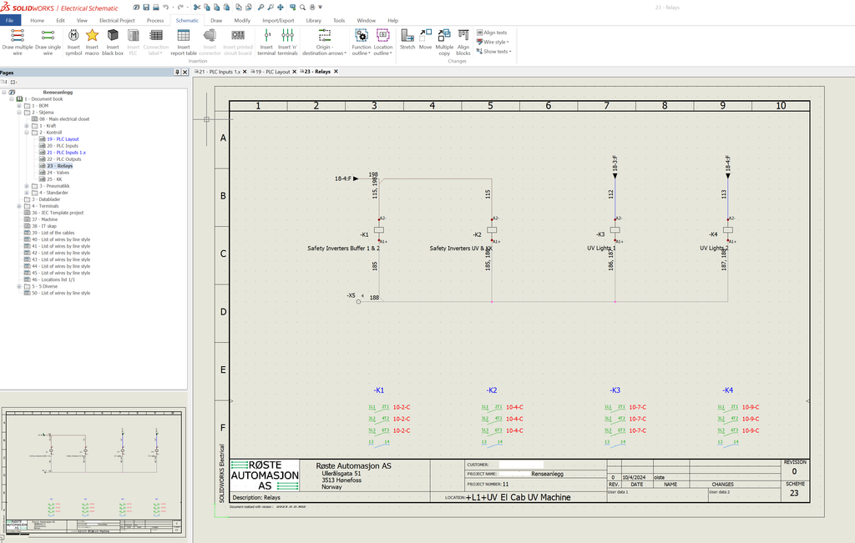Image resolution: width=855 pixels, height=543 pixels.
Task: Expand the 1 - Kraft folder
Action: (x=27, y=126)
